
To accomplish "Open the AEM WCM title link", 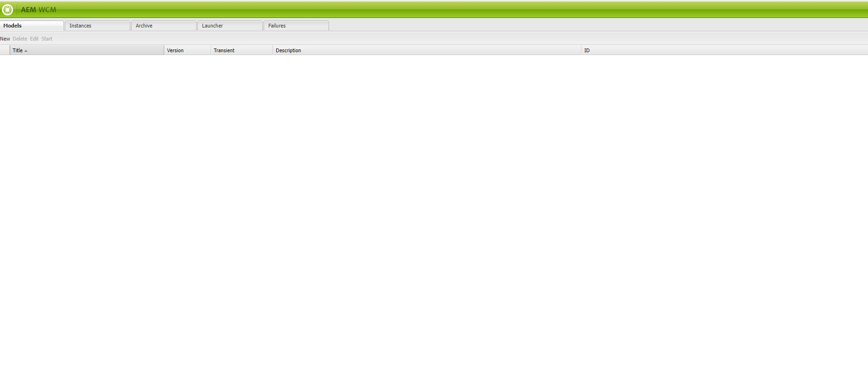I will coord(38,10).
